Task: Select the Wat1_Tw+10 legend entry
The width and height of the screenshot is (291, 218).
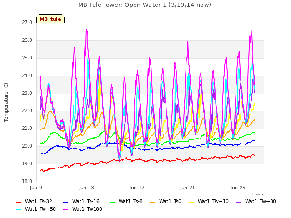Action: (x=209, y=201)
